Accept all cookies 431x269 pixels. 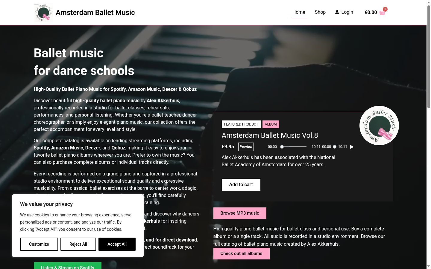117,244
